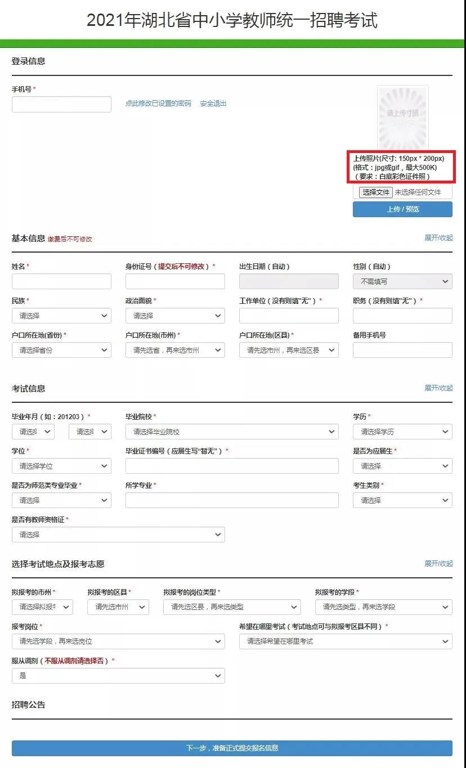This screenshot has width=466, height=768.
Task: Click the 上传 / 预览 button
Action: (x=402, y=209)
